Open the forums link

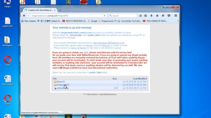pos(90,45)
